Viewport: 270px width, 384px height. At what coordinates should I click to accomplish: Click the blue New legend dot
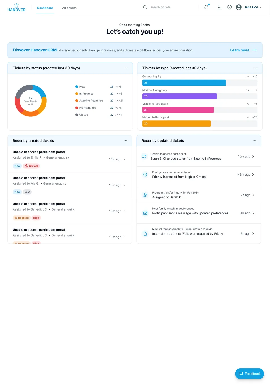click(77, 87)
